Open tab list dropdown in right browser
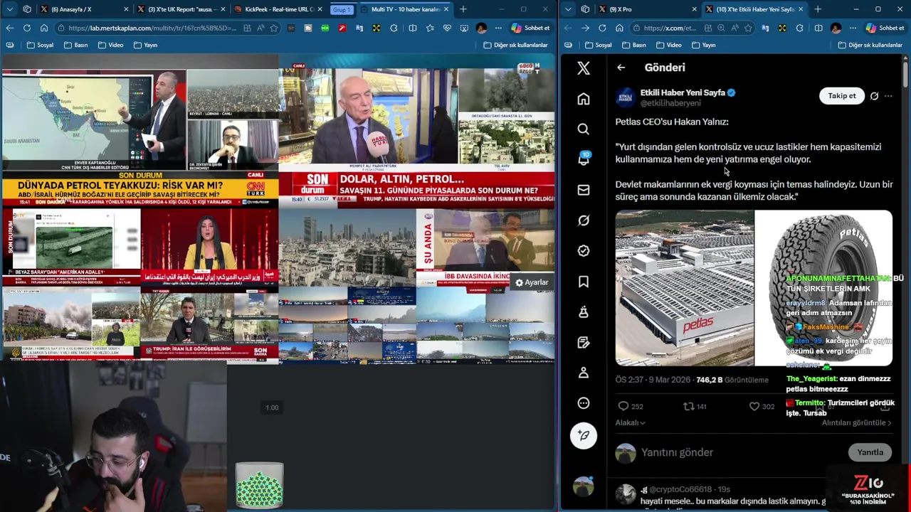The height and width of the screenshot is (512, 911). (x=568, y=9)
